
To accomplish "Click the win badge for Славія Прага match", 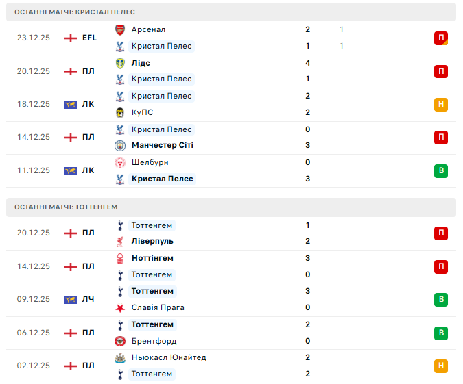I will pos(441,299).
